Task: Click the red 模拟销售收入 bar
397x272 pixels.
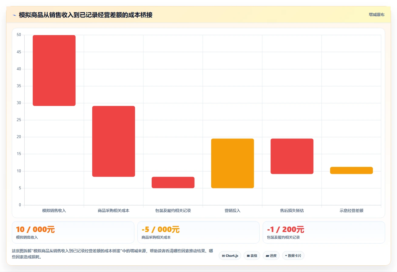Action: [x=54, y=71]
